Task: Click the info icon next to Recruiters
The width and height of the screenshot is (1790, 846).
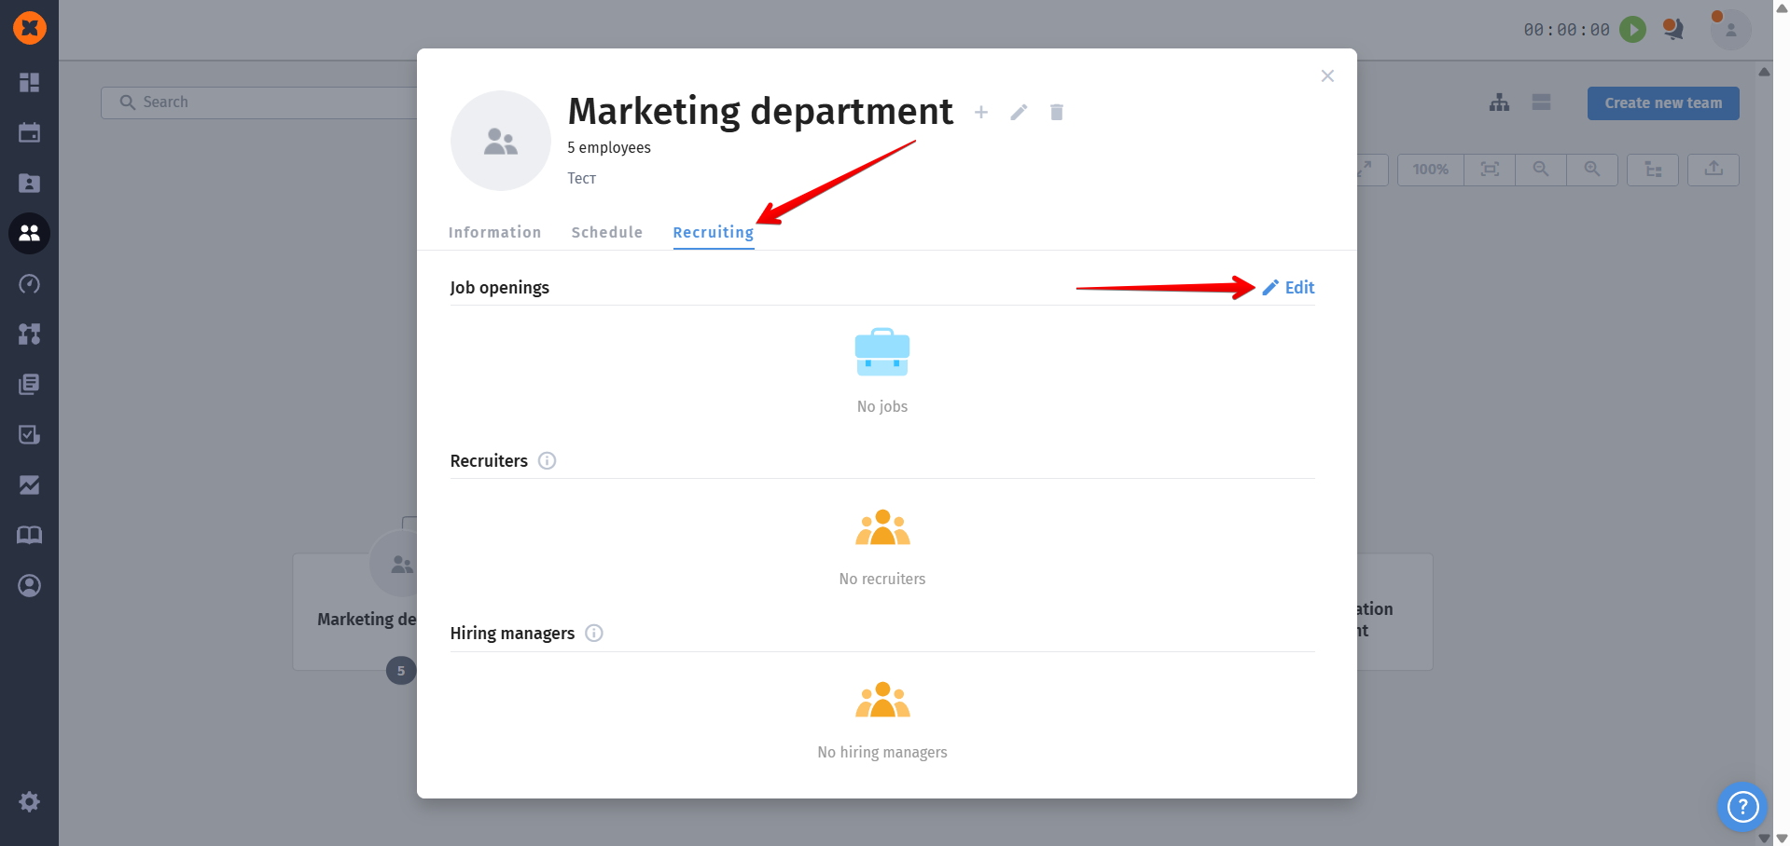Action: tap(548, 461)
